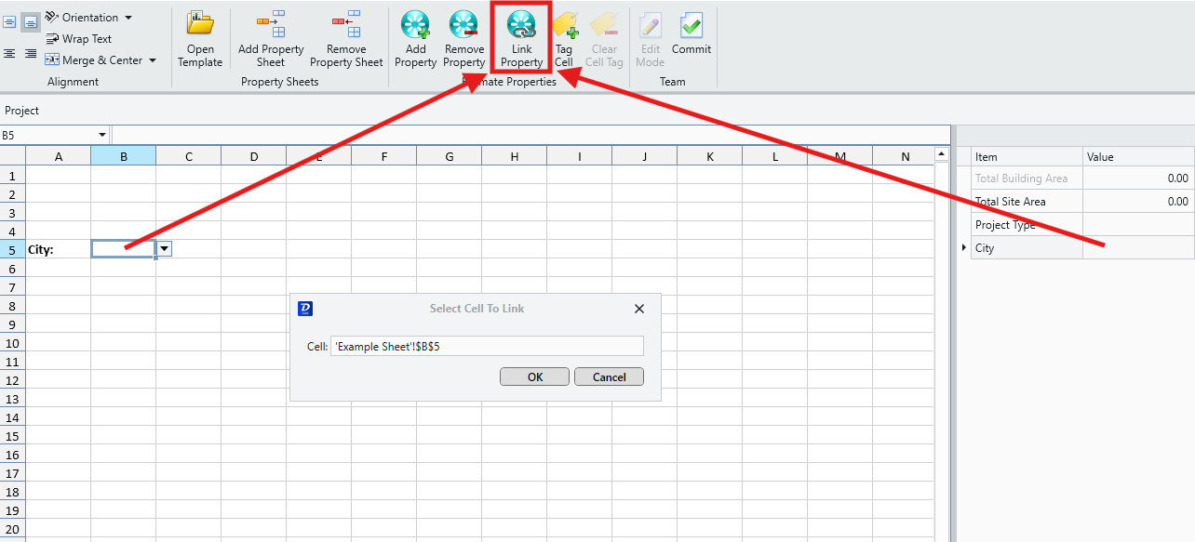
Task: Toggle the center-align text button
Action: [x=9, y=54]
